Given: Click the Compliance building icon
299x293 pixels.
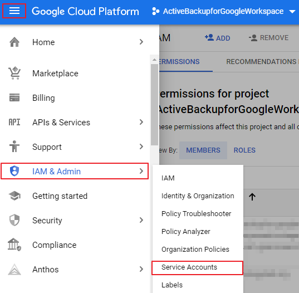Looking at the screenshot, I should pos(14,245).
